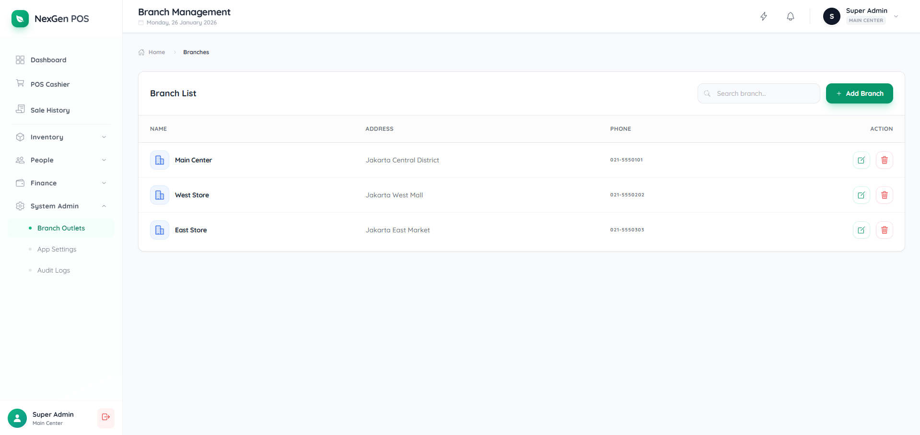The image size is (920, 435).
Task: Click the Sale History receipt icon
Action: [x=20, y=109]
